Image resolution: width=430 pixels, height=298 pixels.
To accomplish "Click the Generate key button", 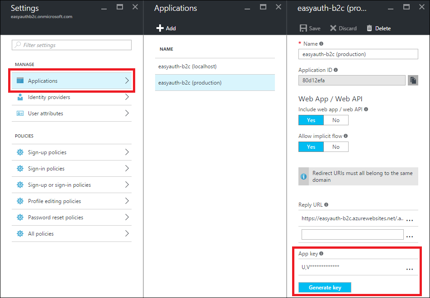I will pos(324,287).
